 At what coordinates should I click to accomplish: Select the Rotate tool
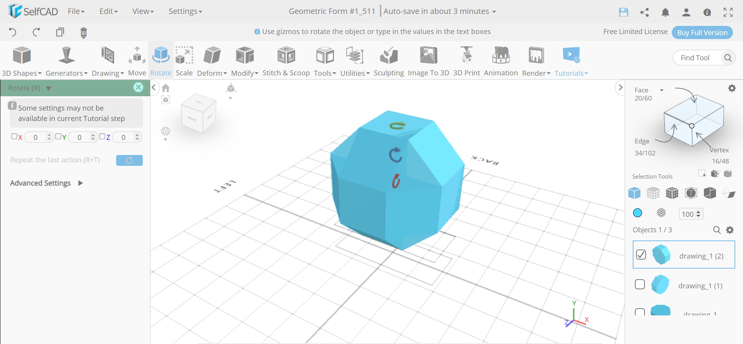[161, 61]
